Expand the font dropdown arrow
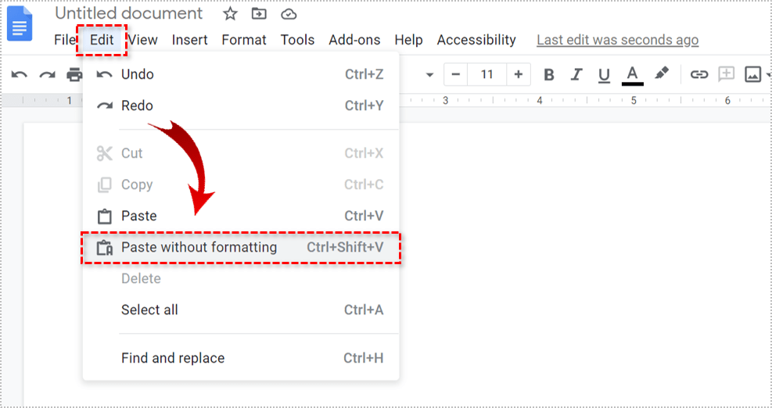 pos(429,75)
